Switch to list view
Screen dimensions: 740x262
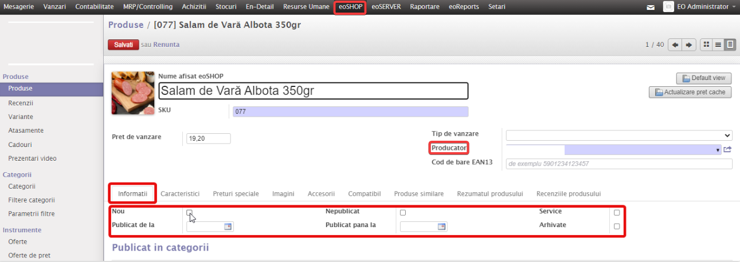(718, 45)
